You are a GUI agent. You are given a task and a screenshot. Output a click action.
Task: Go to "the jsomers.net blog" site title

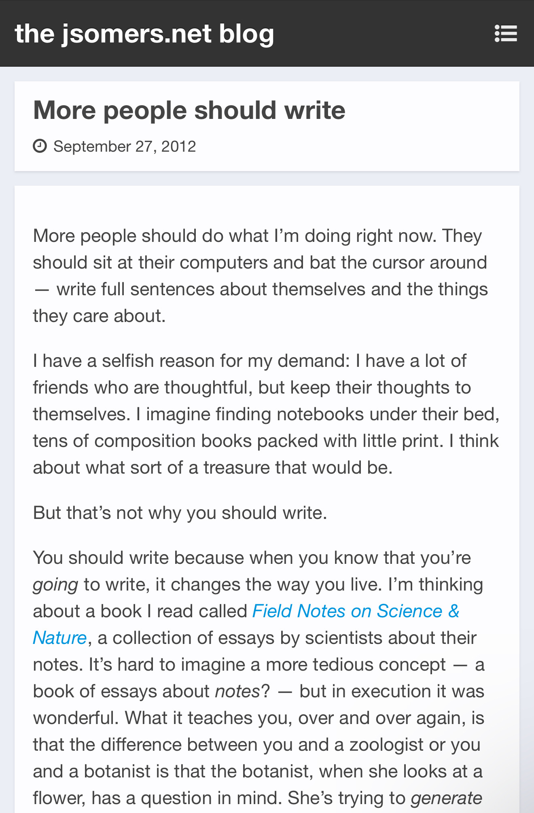[x=144, y=34]
